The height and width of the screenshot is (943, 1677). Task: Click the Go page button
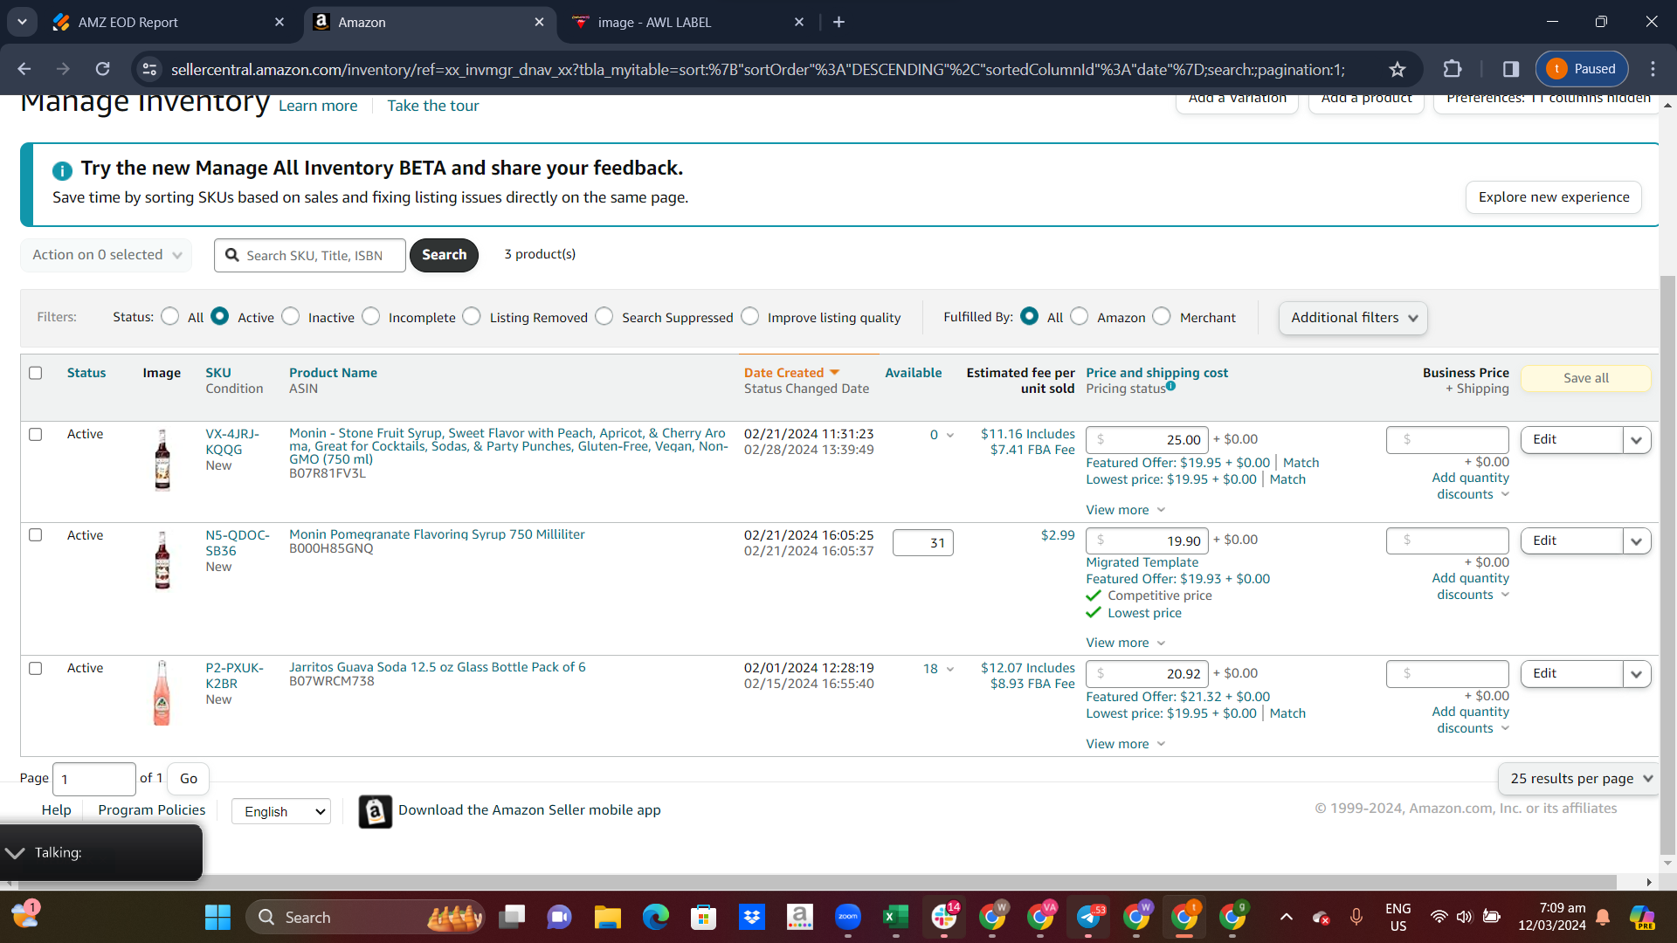point(189,779)
